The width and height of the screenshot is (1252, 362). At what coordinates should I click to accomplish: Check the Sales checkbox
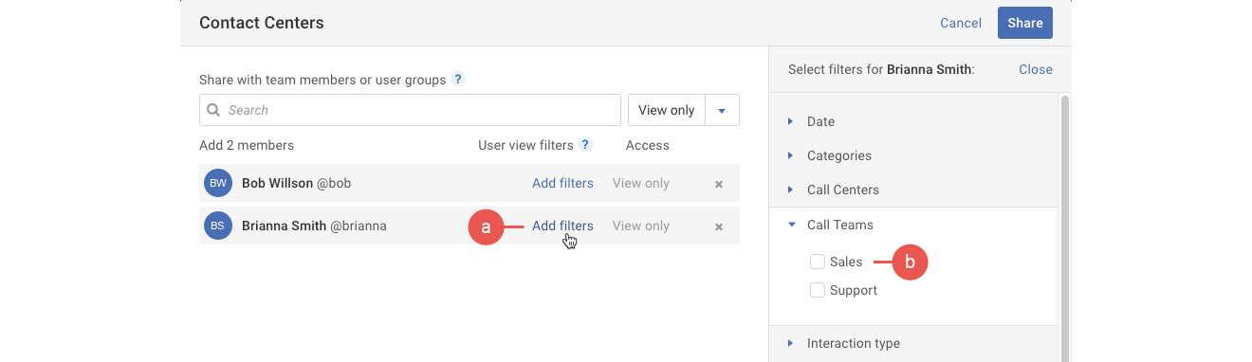[818, 262]
